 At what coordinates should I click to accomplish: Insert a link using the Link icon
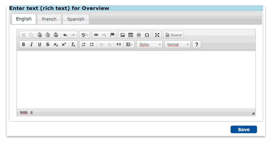click(96, 35)
